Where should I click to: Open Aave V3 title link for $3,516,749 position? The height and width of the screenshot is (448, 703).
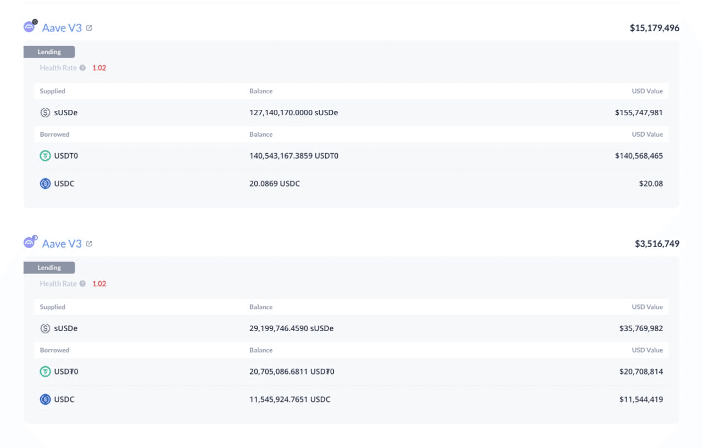[62, 243]
